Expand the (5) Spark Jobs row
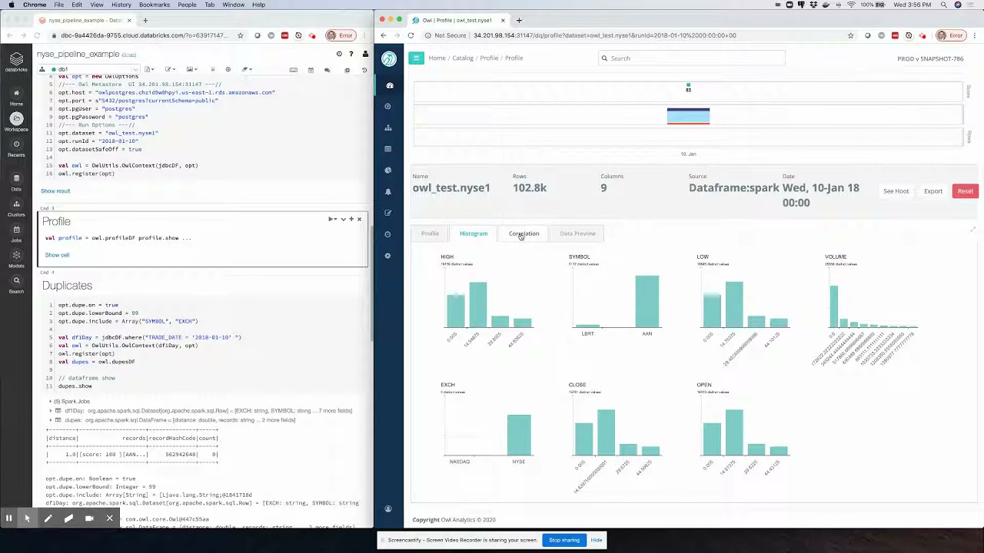This screenshot has height=553, width=984. coord(71,401)
